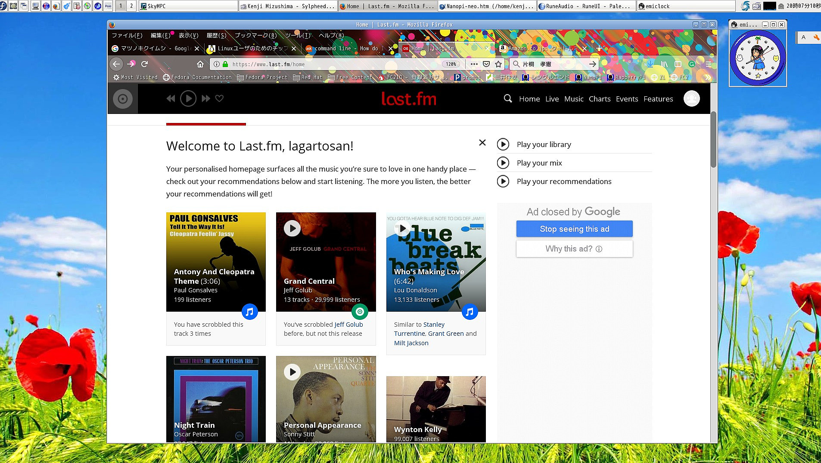Open the Firefox hamburger menu
The width and height of the screenshot is (821, 463).
[x=708, y=64]
